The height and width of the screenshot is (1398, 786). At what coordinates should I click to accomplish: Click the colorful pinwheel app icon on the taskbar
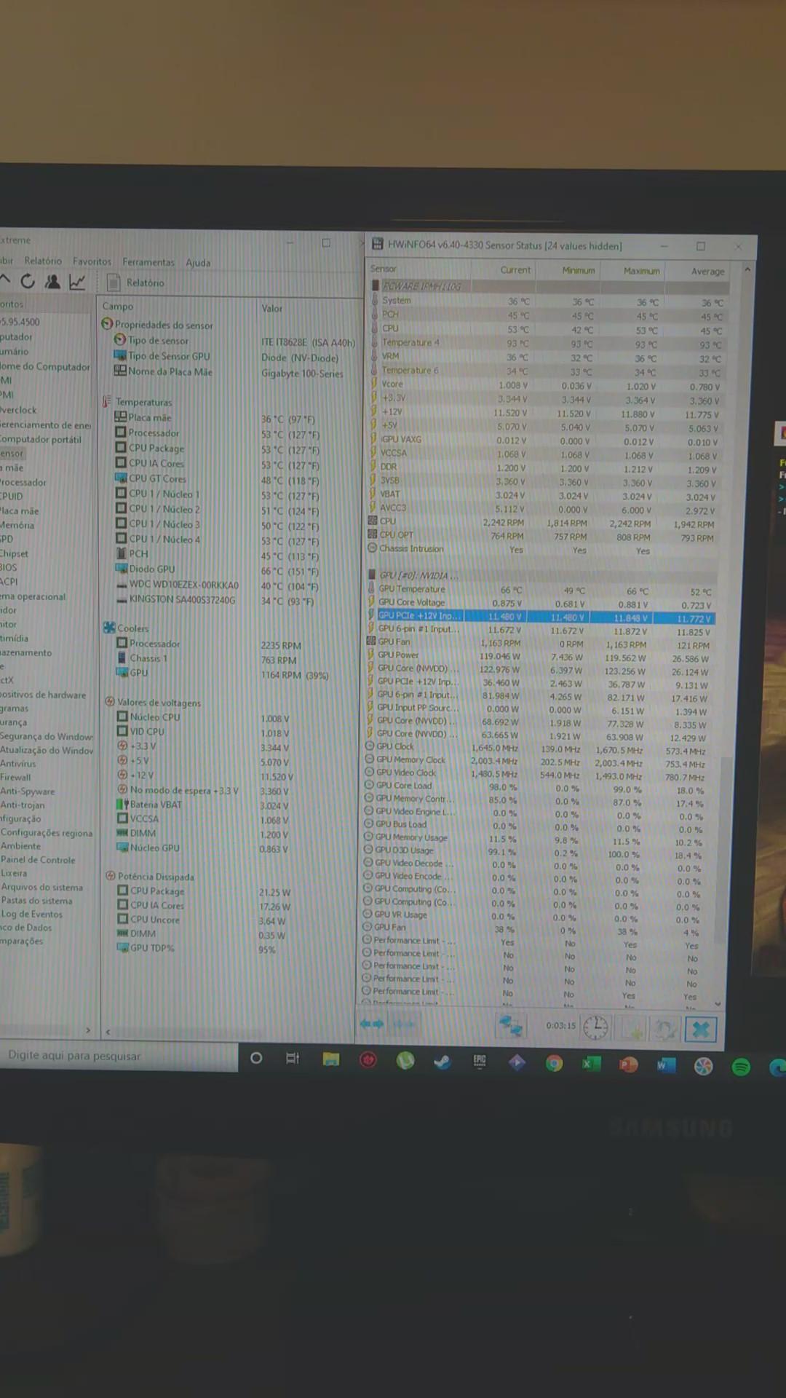703,1067
